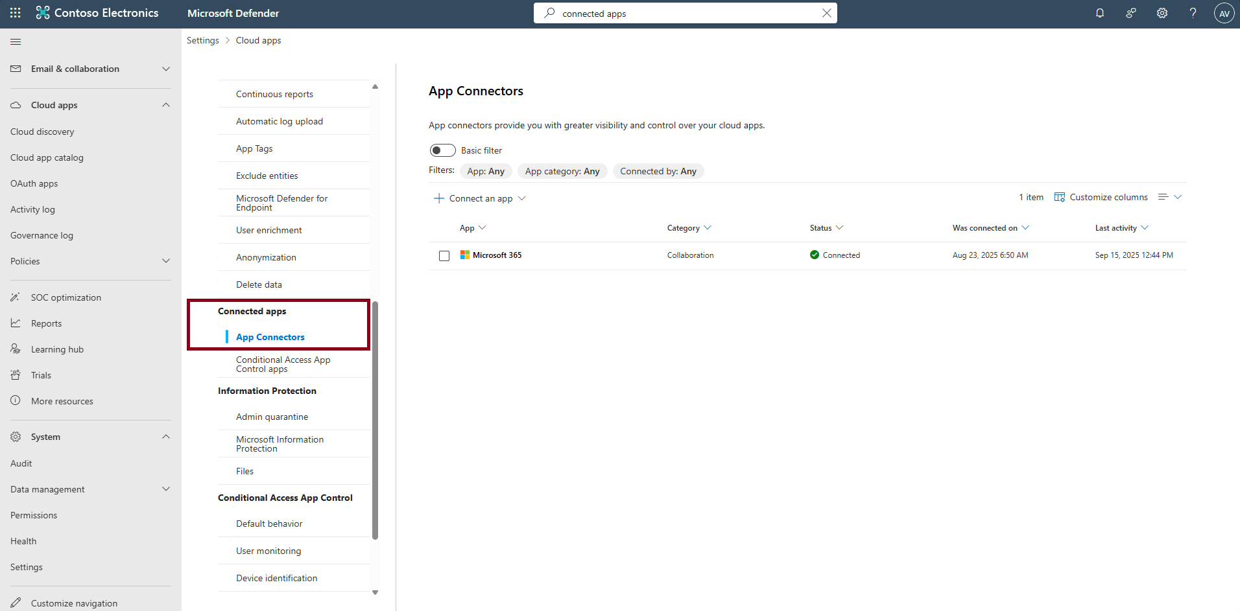Screen dimensions: 1240x611
Task: Click the Reports chart icon
Action: (16, 323)
